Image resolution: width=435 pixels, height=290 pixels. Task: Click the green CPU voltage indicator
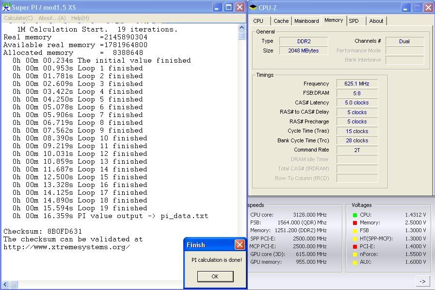click(354, 215)
